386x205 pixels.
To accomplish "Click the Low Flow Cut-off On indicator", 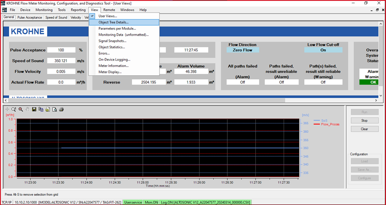I will [x=323, y=50].
